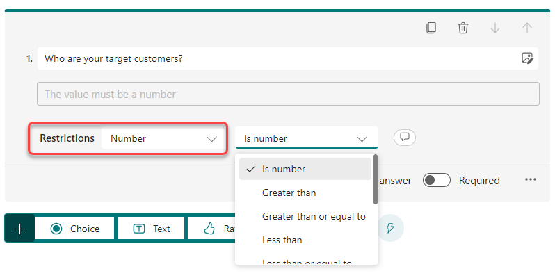Click the dropdown list scrollbar

coord(376,181)
